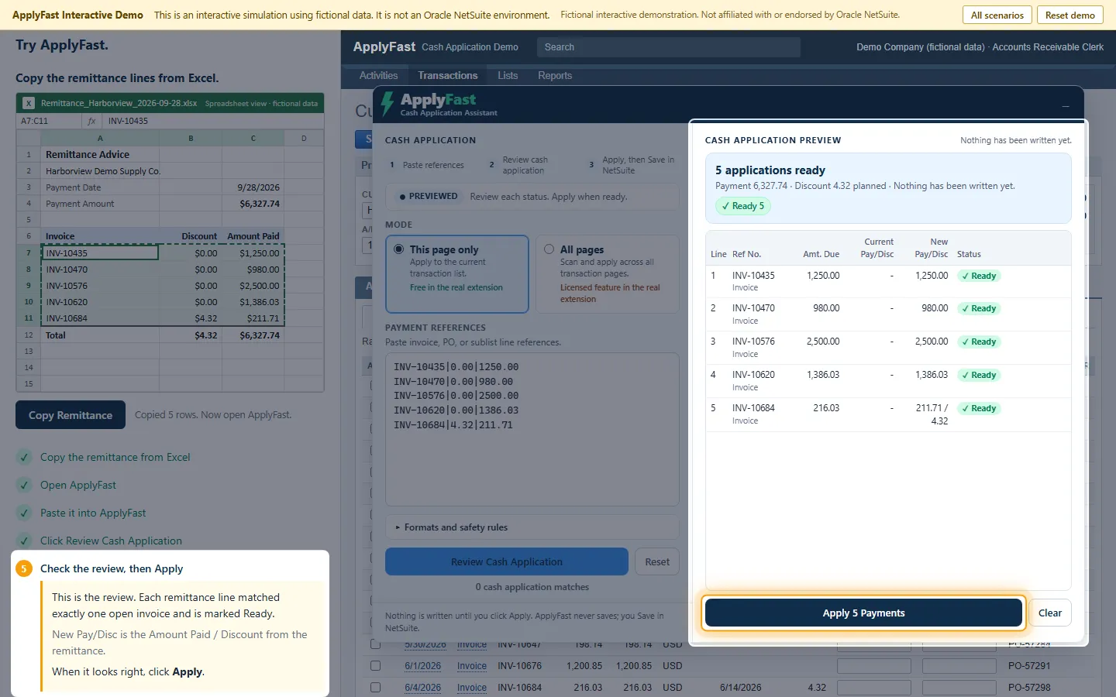Click the ApplyFast Search field
This screenshot has height=697, width=1116.
[x=668, y=47]
